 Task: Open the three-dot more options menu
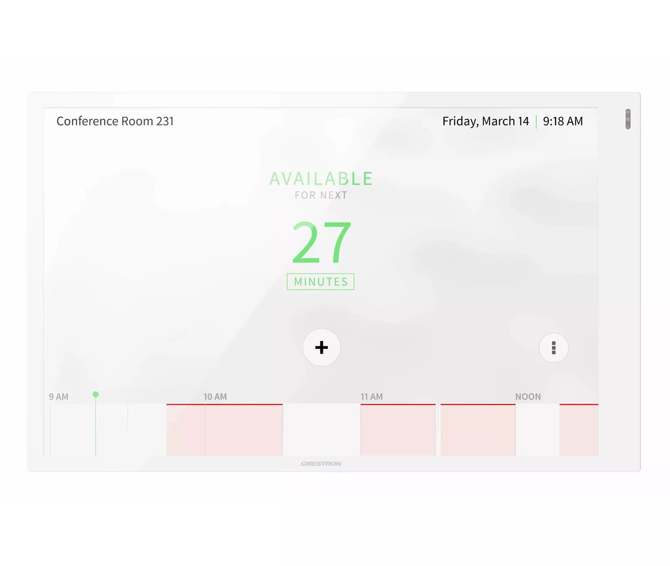point(553,348)
